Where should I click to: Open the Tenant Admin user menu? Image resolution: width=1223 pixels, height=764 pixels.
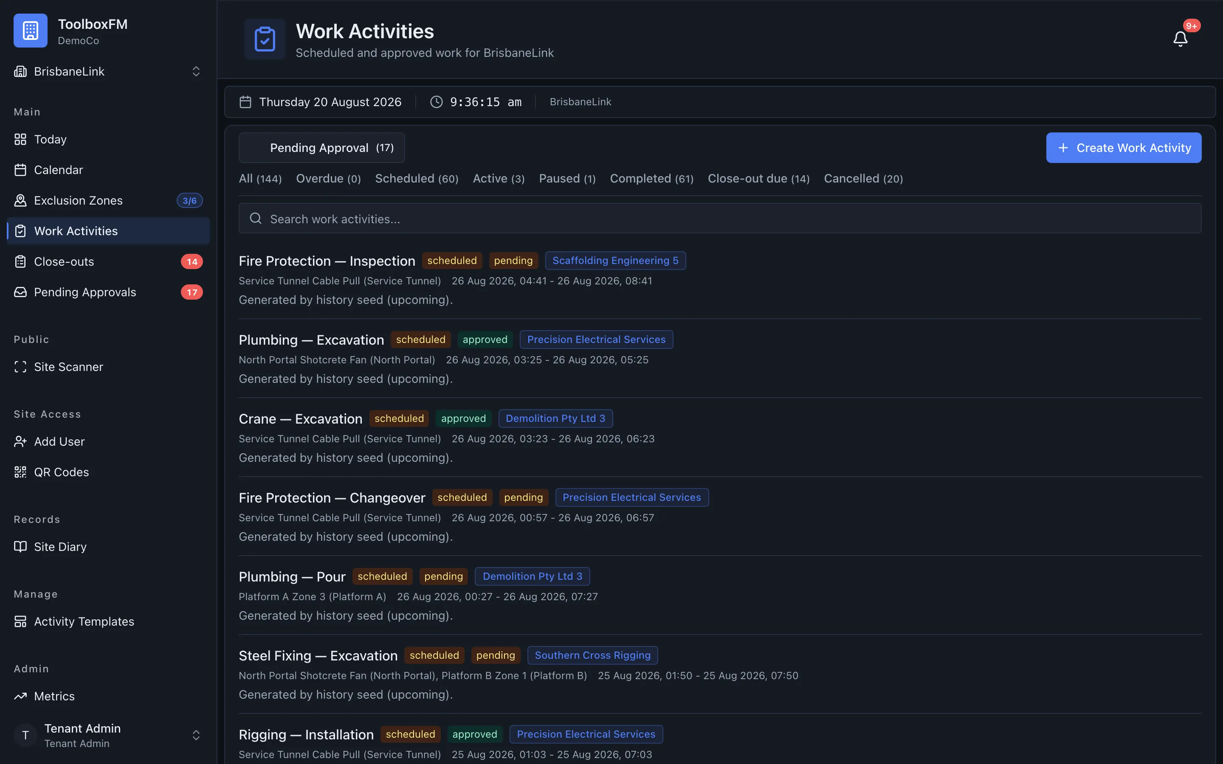pos(108,735)
